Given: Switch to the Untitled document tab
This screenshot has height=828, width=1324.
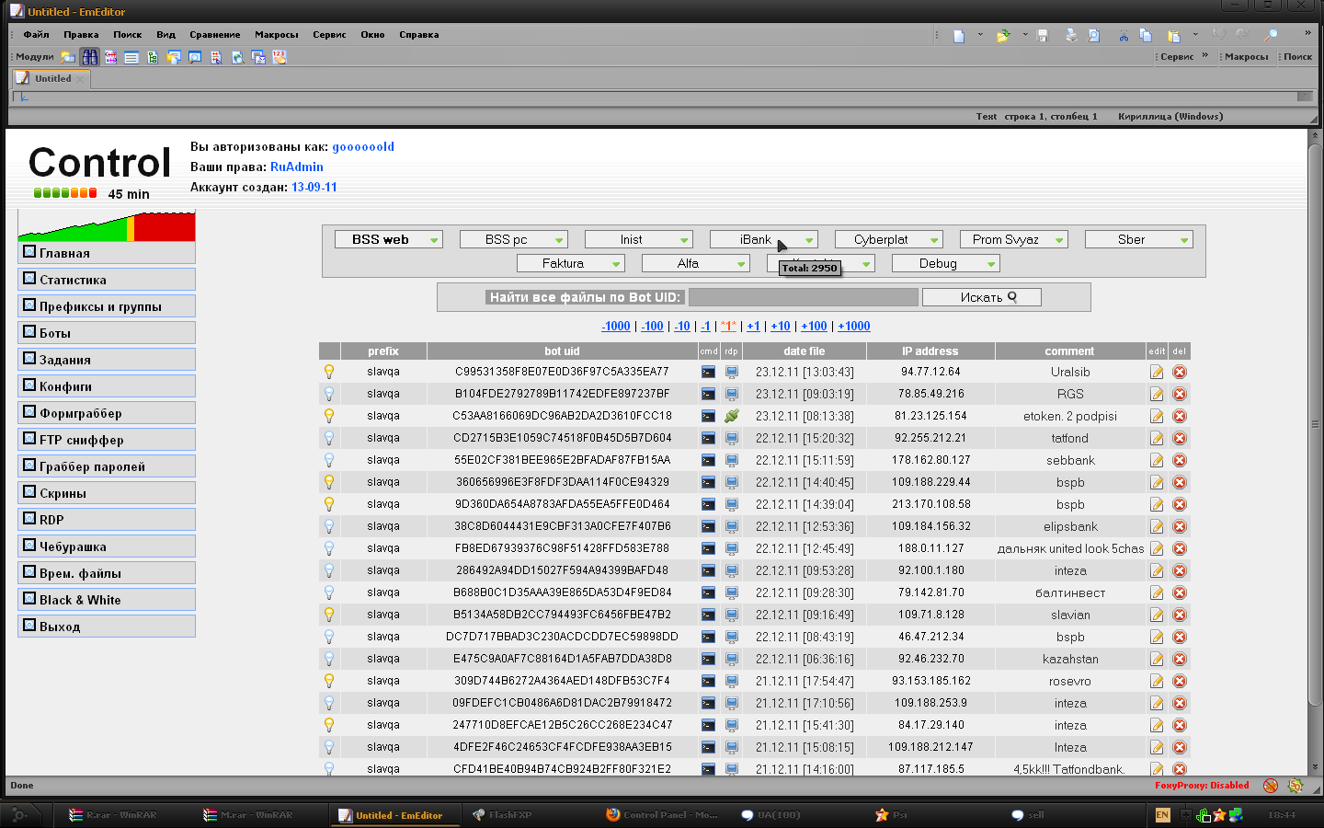Looking at the screenshot, I should [52, 78].
